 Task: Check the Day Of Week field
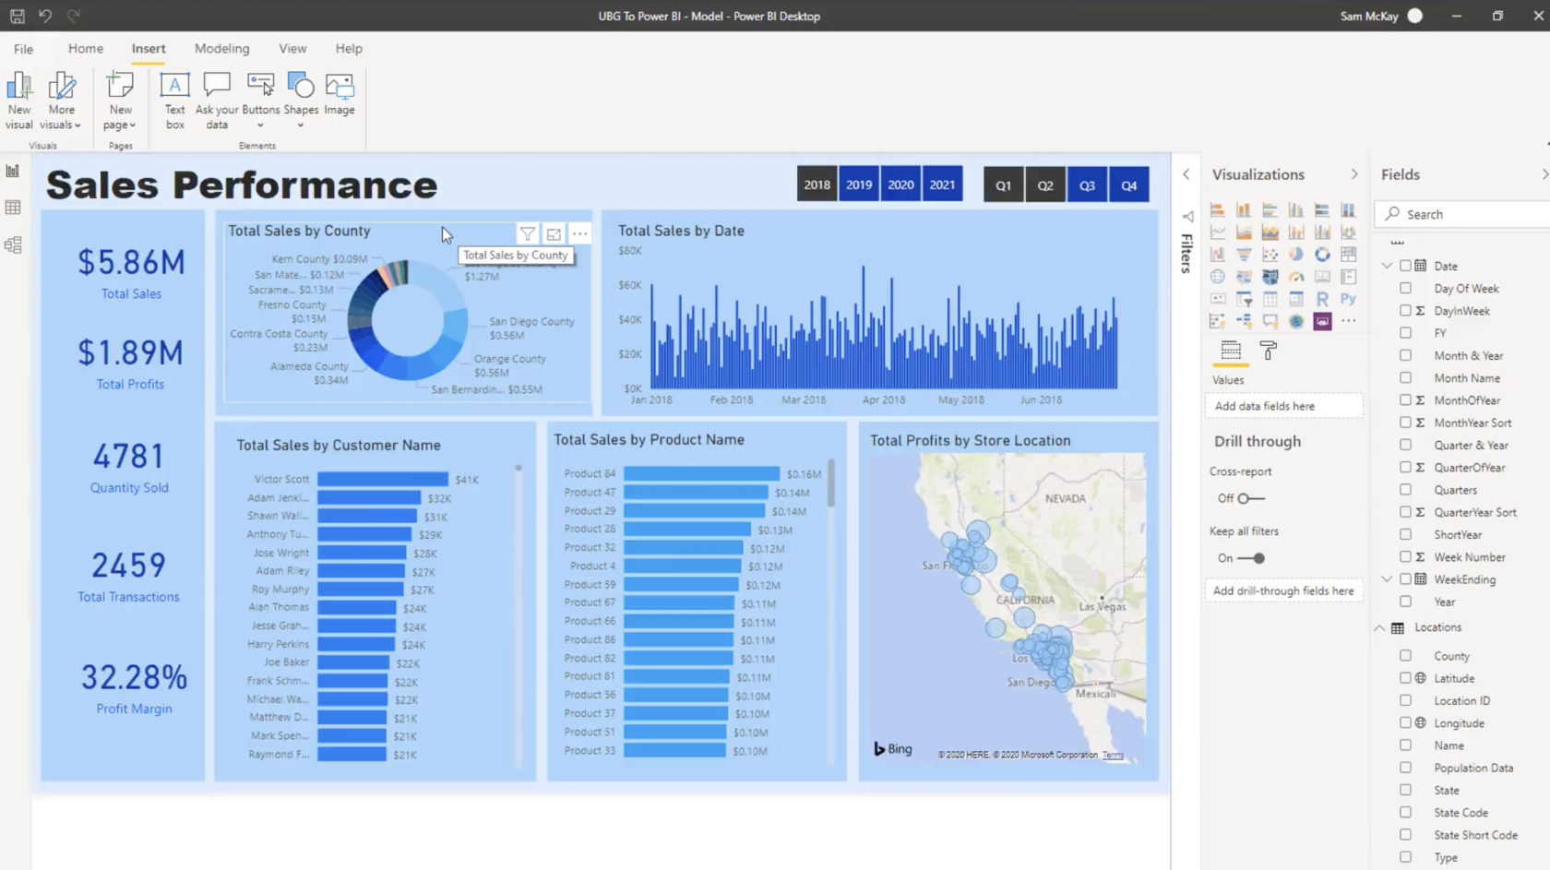[1405, 288]
